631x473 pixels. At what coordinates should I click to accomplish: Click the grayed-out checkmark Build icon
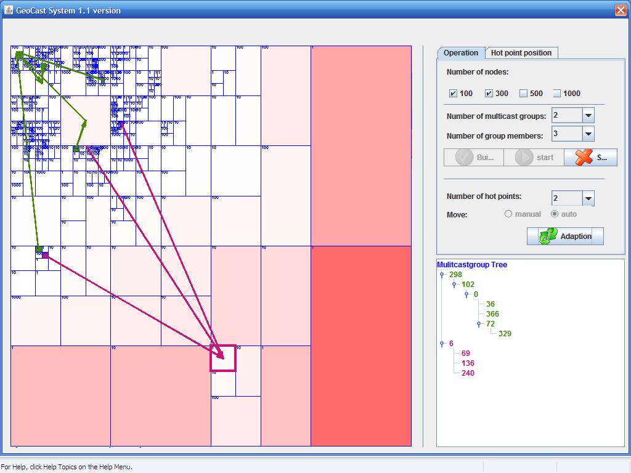465,158
